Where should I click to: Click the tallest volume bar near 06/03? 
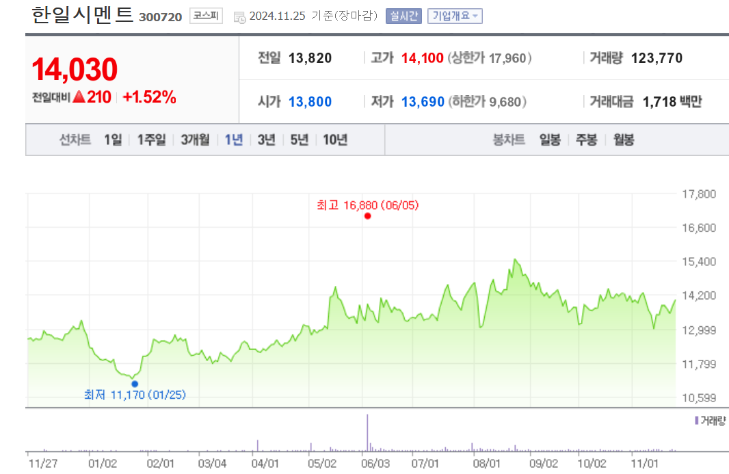[x=367, y=432]
